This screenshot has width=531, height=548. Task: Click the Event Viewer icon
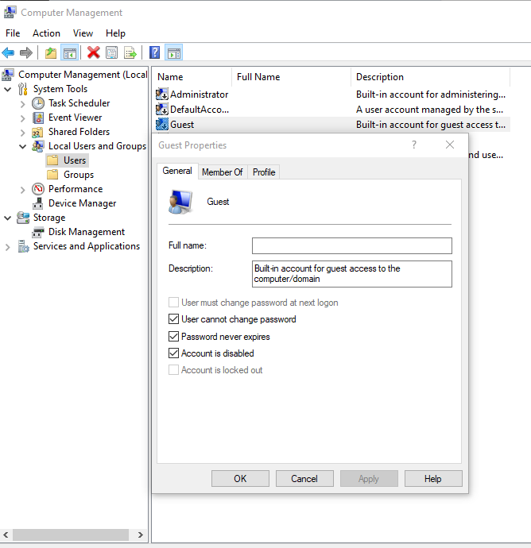pos(38,118)
